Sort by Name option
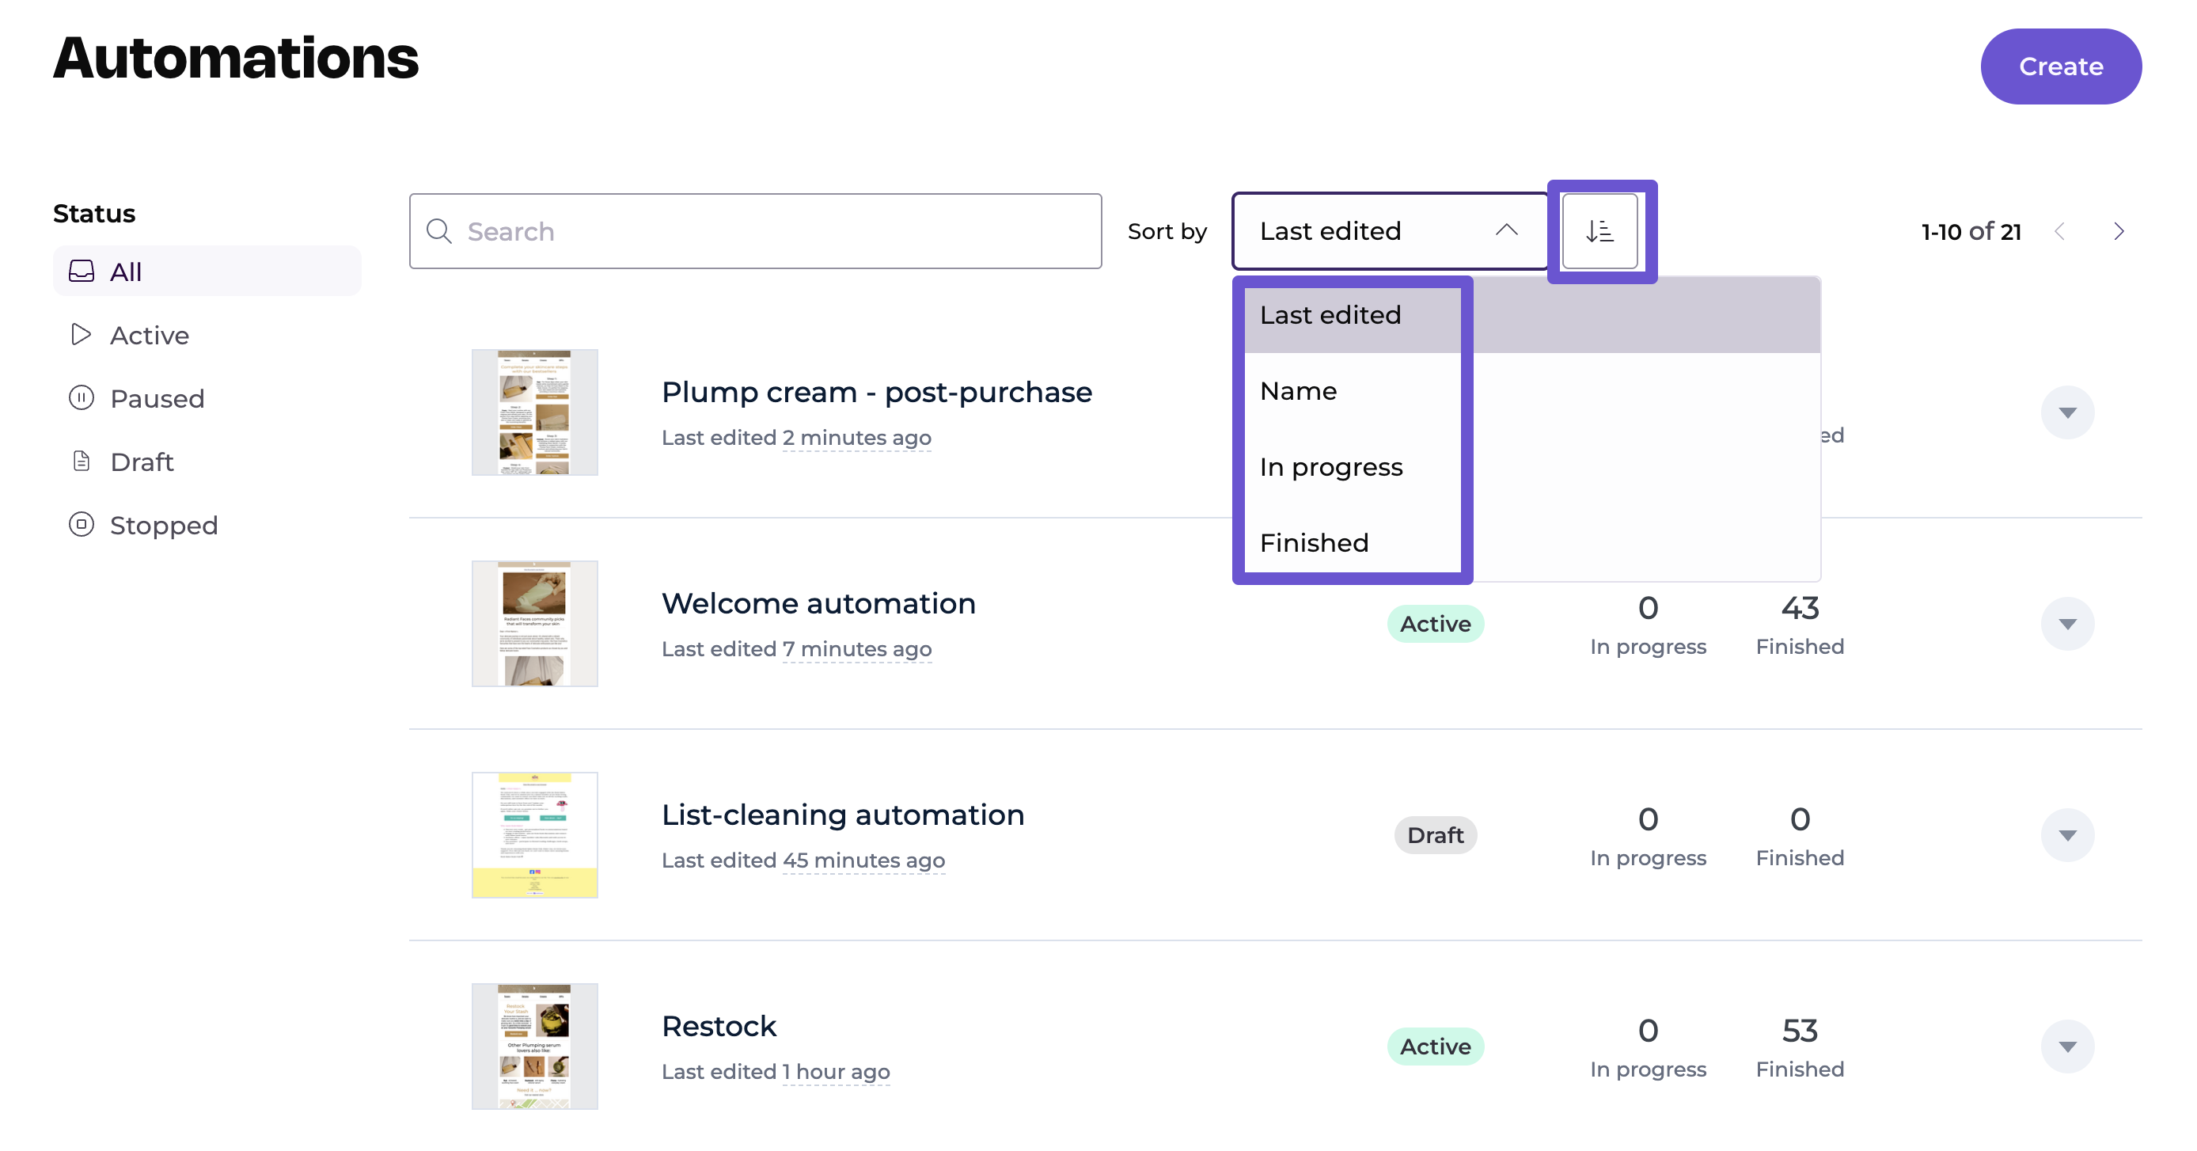The image size is (2197, 1151). pyautogui.click(x=1298, y=391)
